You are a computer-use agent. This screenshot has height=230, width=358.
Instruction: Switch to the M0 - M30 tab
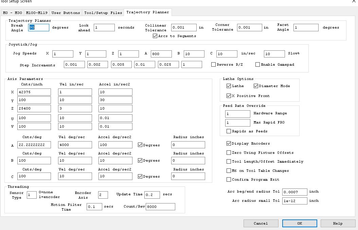point(12,13)
